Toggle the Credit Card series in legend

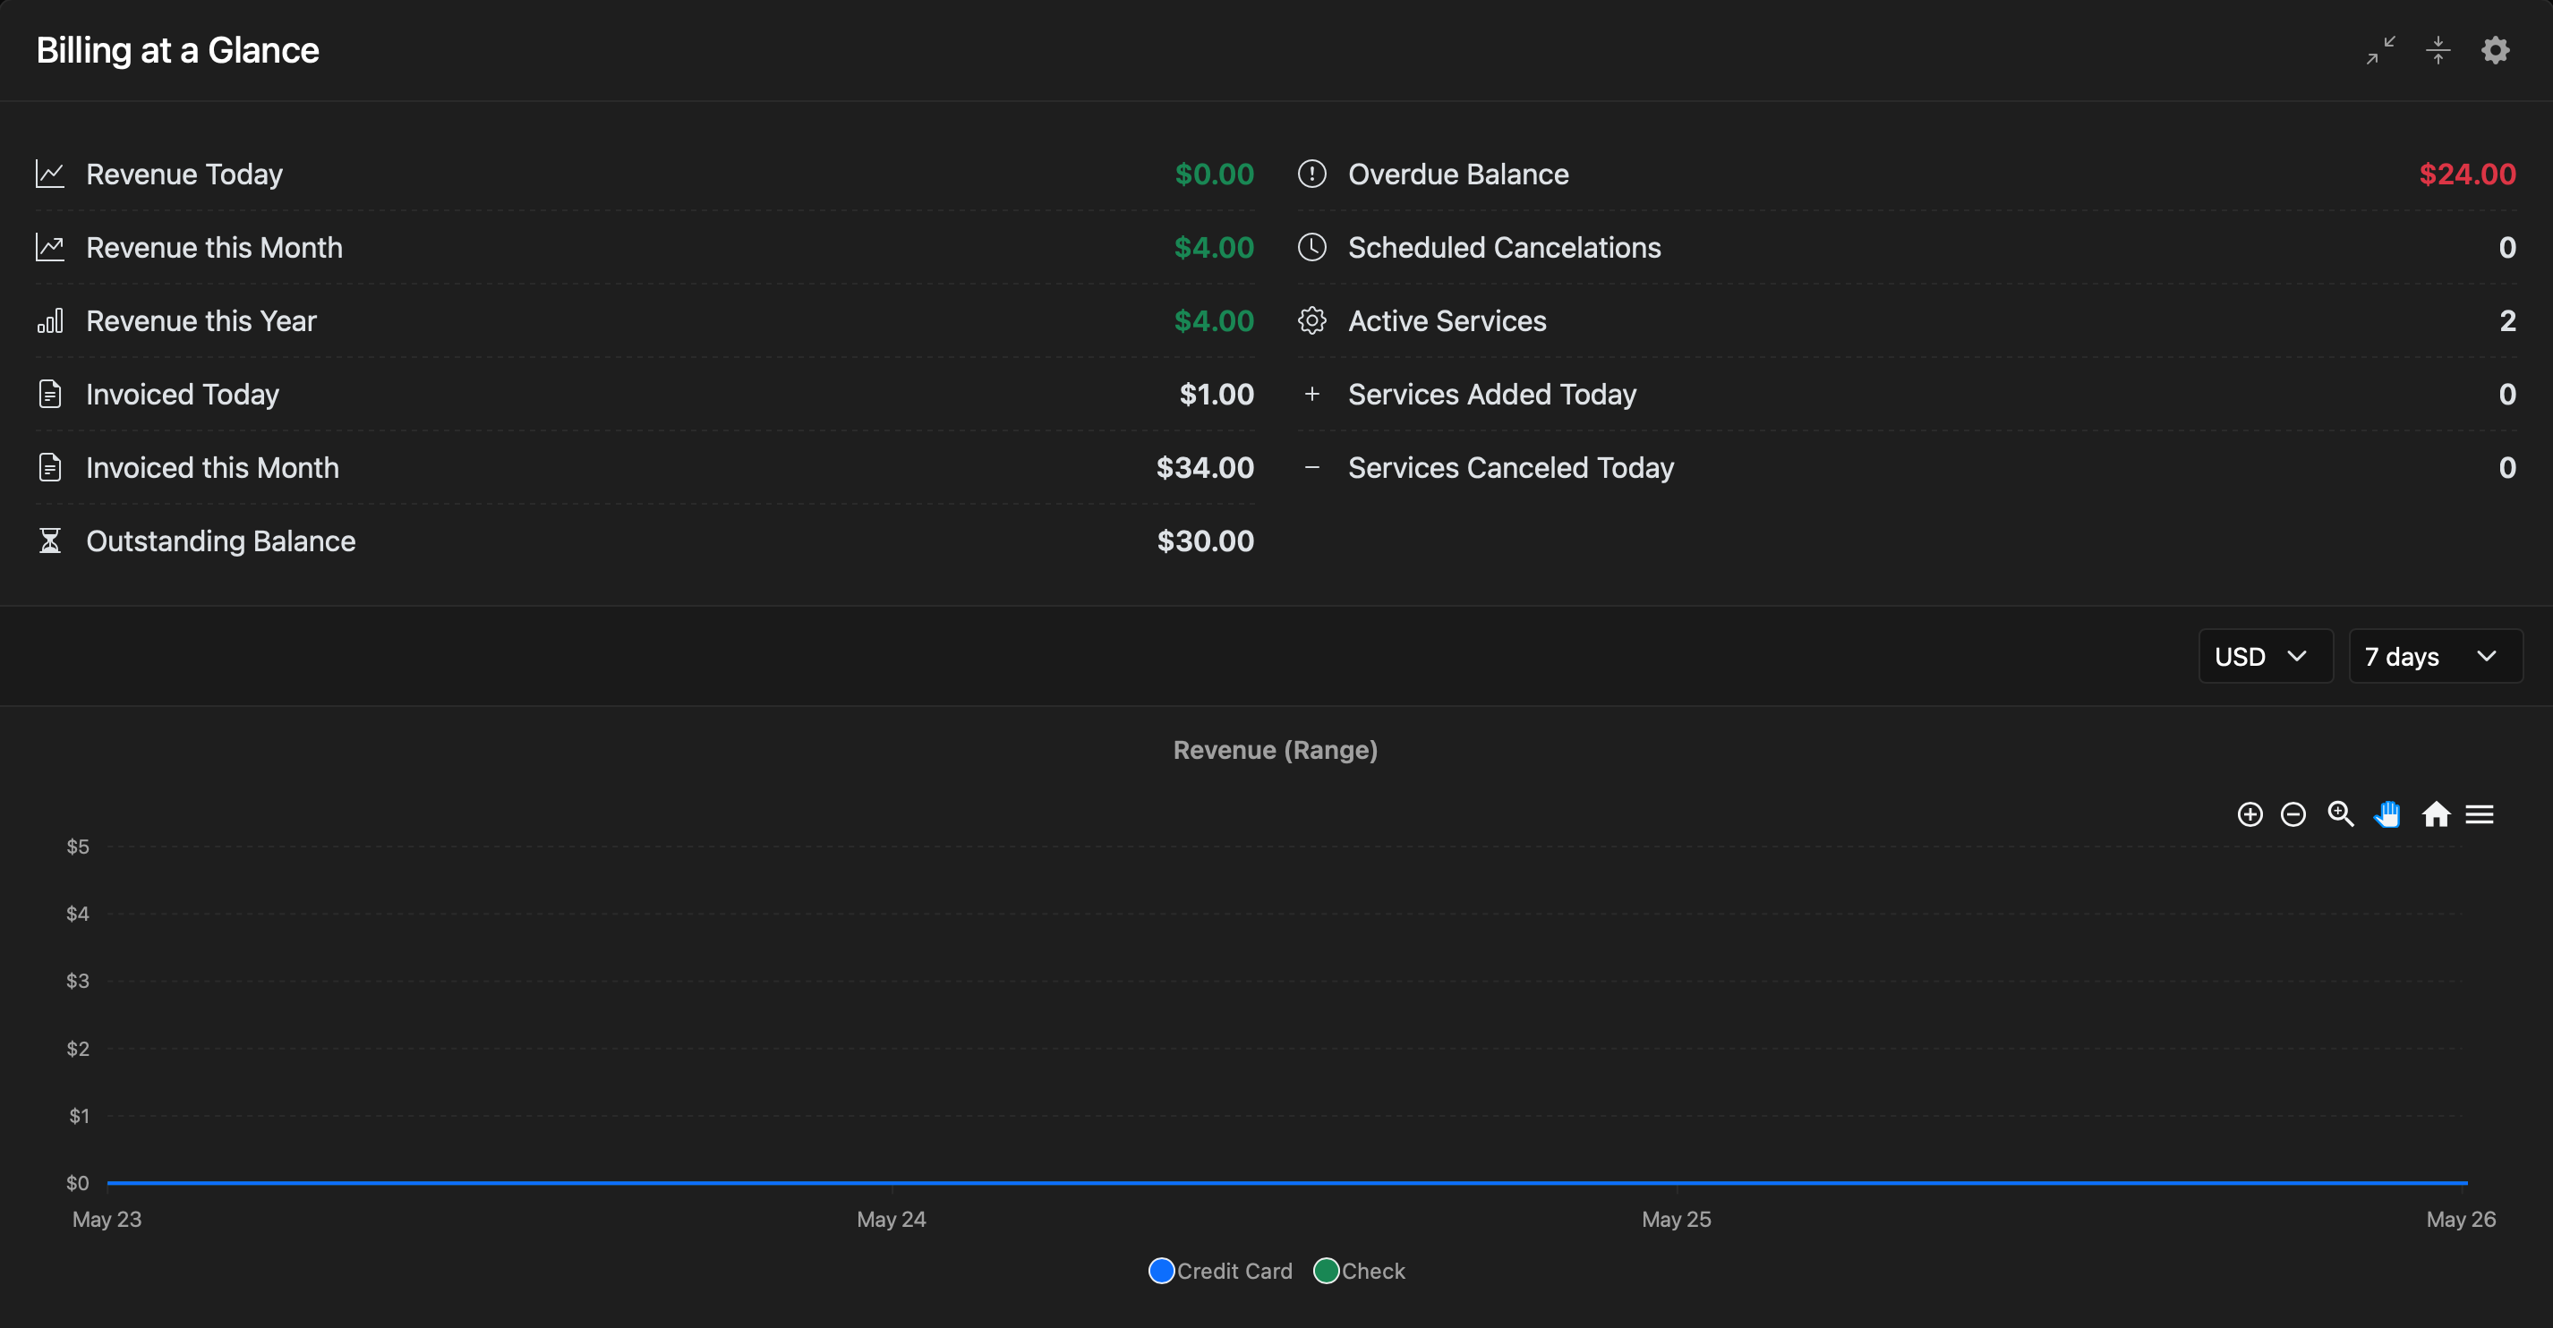coord(1221,1272)
